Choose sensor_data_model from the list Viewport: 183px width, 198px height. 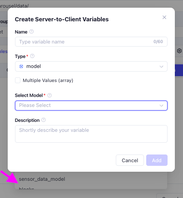pyautogui.click(x=42, y=179)
